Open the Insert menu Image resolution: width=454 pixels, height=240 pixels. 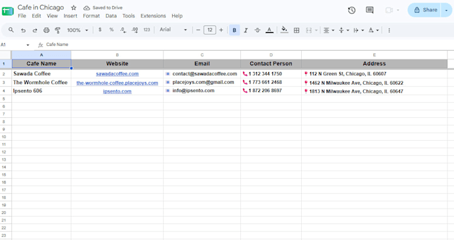click(x=70, y=16)
